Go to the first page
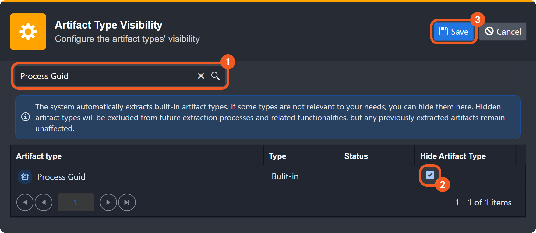 point(25,202)
